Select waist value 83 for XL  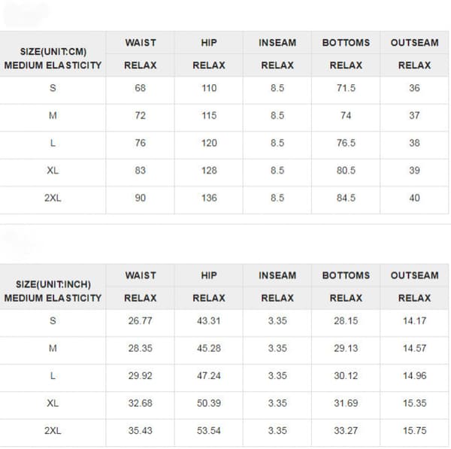141,171
